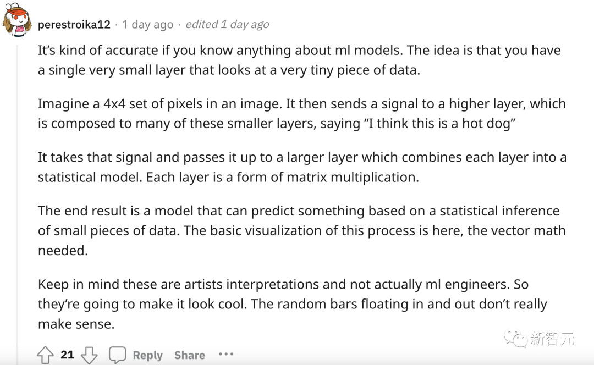Click the quoted text "I think this is a hot dog"
Screen dimensions: 594x365
442,124
